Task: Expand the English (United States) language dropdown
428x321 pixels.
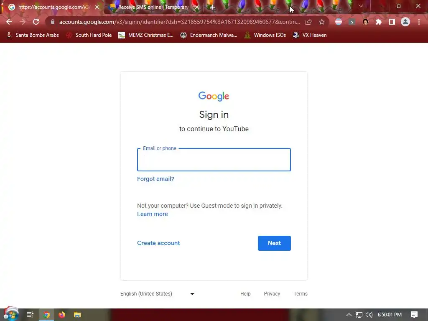Action: tap(158, 294)
